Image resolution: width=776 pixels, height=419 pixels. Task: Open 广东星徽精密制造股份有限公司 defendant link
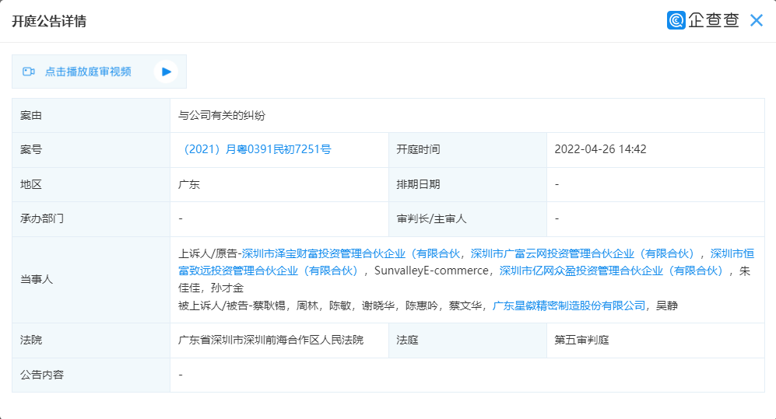[569, 306]
